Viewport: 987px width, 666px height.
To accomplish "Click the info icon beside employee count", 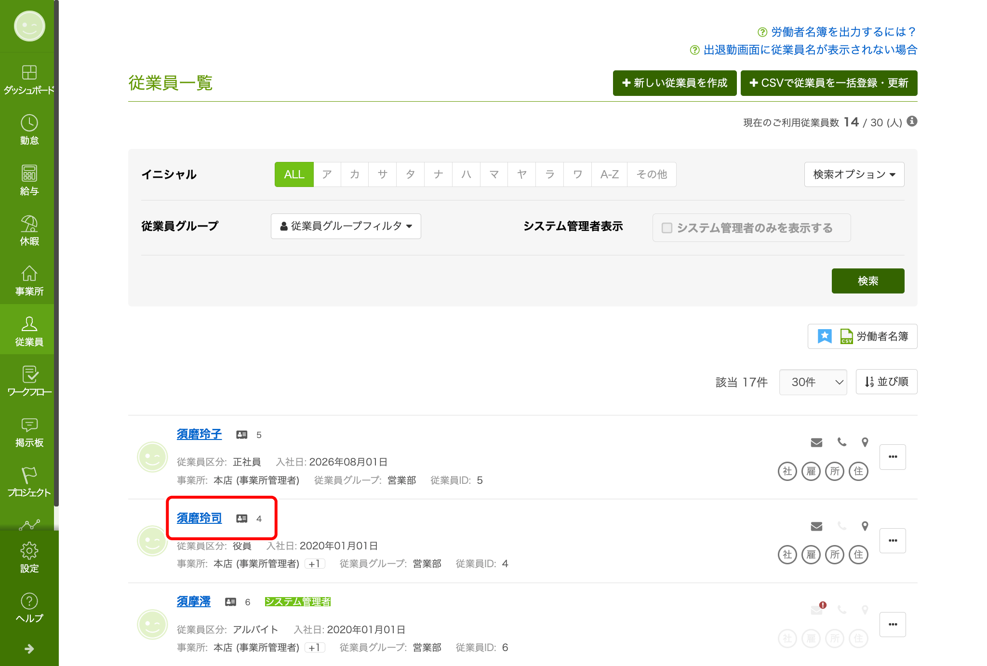I will point(912,121).
